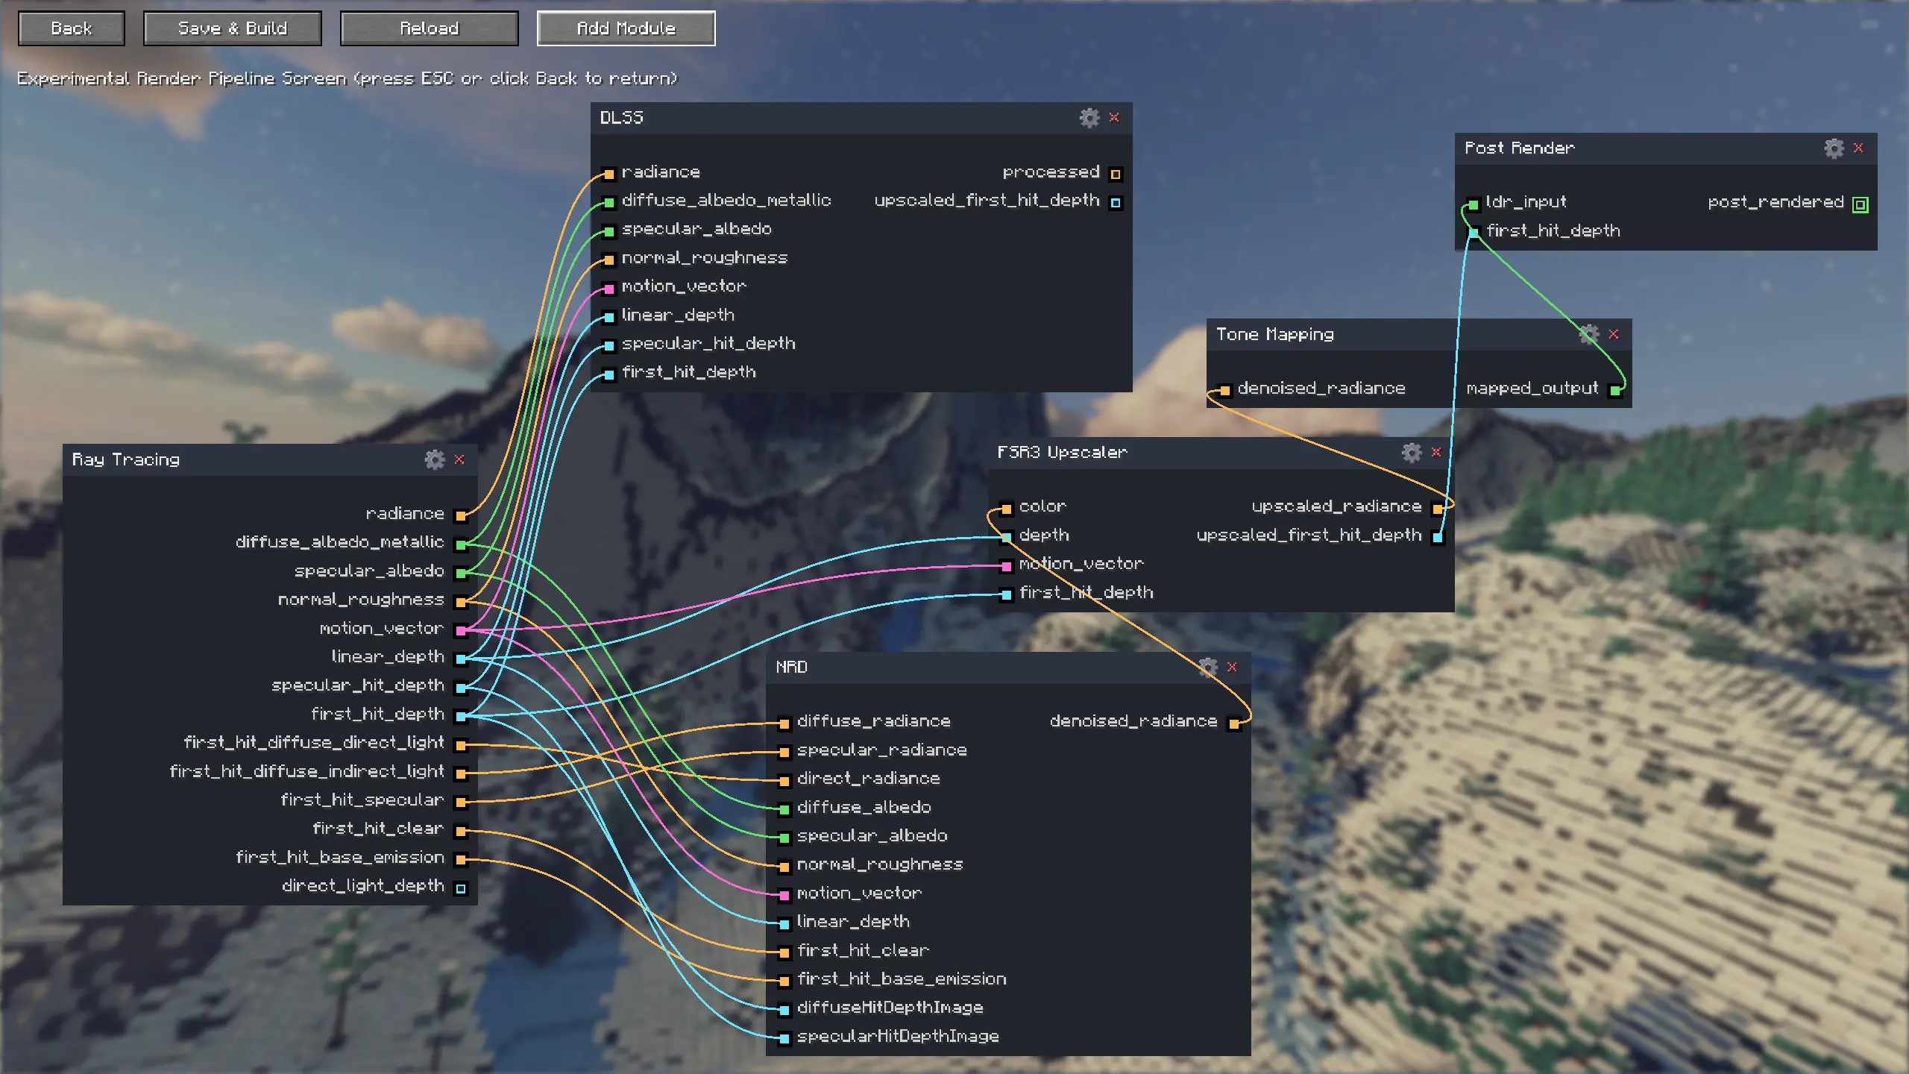
Task: Click Add Module button
Action: pyautogui.click(x=626, y=28)
